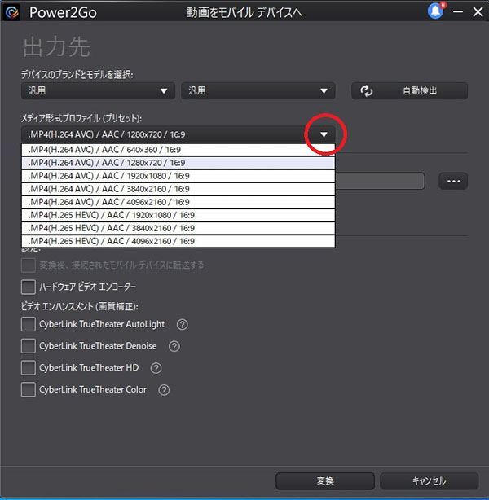The height and width of the screenshot is (500, 489).
Task: Select H.264 AVC 3840x2160 profile
Action: tap(178, 189)
